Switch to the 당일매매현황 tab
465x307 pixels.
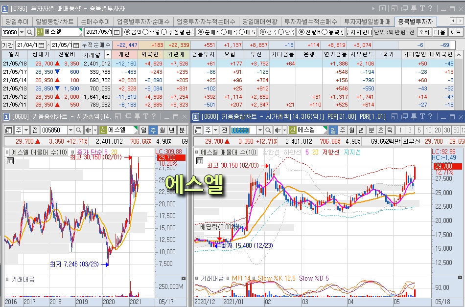260,22
